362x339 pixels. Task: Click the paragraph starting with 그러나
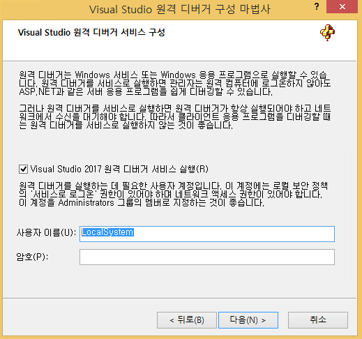click(175, 117)
